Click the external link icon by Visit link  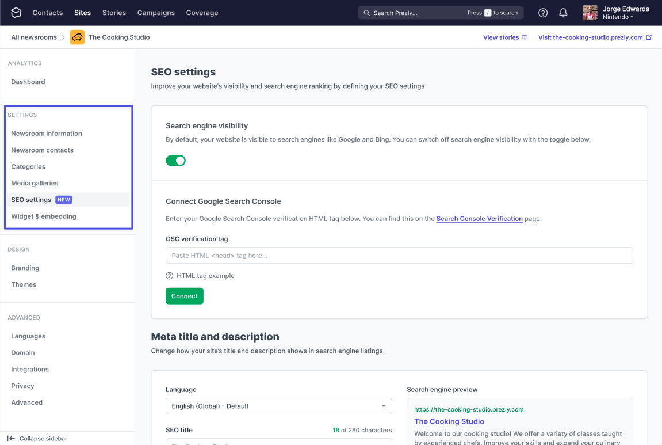click(x=649, y=37)
